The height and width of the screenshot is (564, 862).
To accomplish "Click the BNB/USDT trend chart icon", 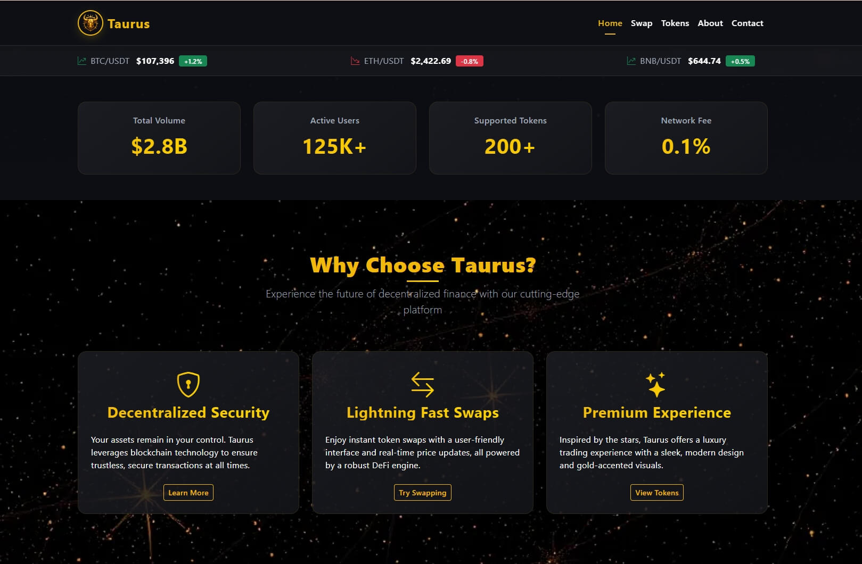I will pos(631,61).
